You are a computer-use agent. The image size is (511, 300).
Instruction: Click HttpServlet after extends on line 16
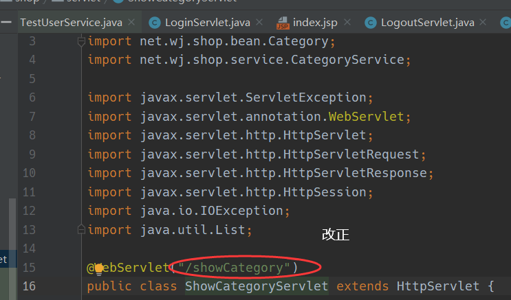click(438, 286)
